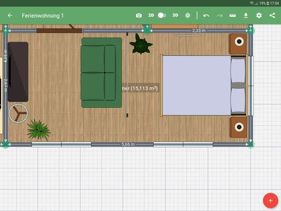This screenshot has height=211, width=281.
Task: Select the top-right wall corner node
Action: tap(251, 30)
